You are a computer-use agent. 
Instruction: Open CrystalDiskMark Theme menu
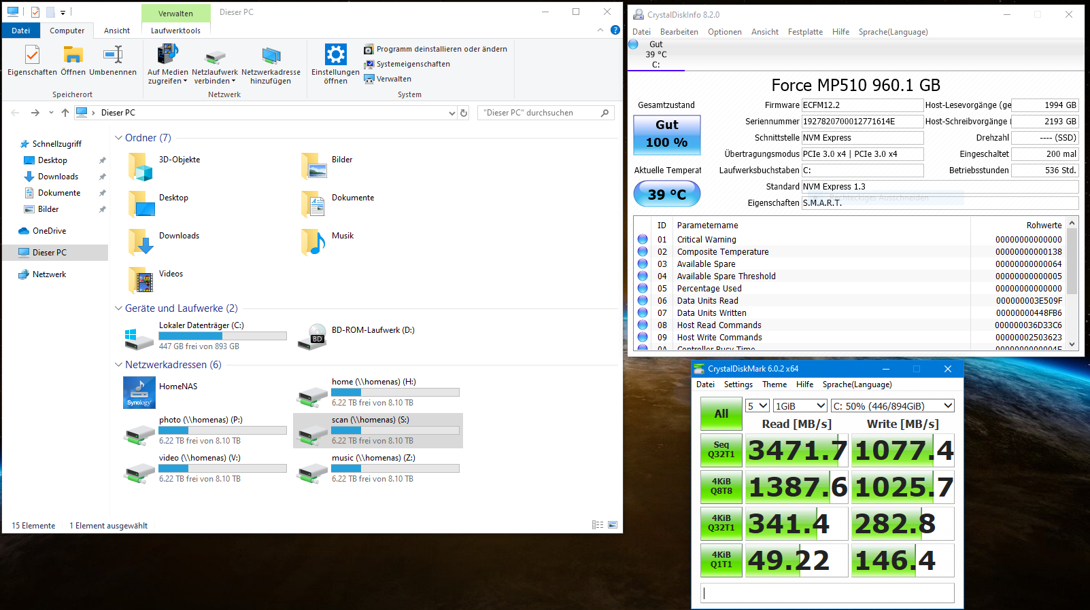pos(774,384)
